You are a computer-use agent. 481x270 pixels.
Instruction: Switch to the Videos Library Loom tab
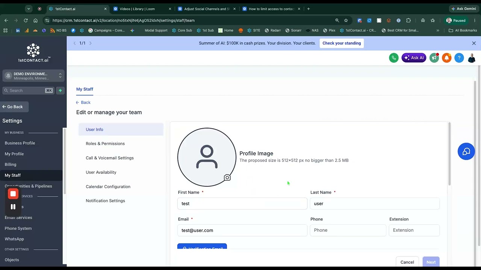click(142, 9)
